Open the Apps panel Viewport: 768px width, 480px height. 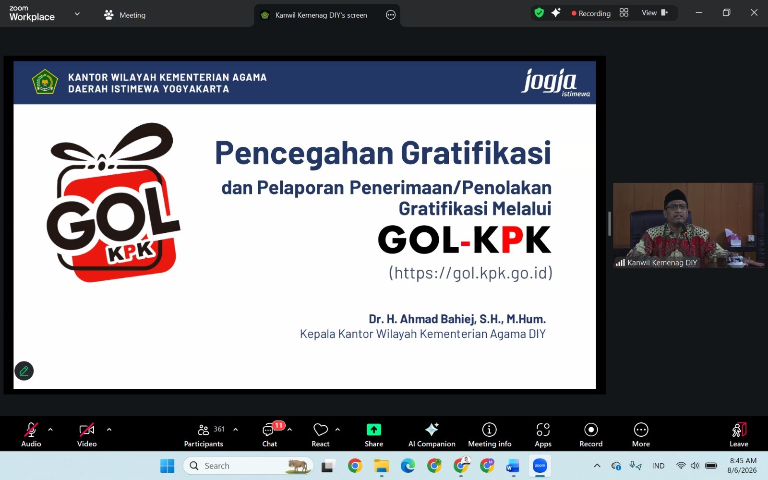(x=543, y=435)
